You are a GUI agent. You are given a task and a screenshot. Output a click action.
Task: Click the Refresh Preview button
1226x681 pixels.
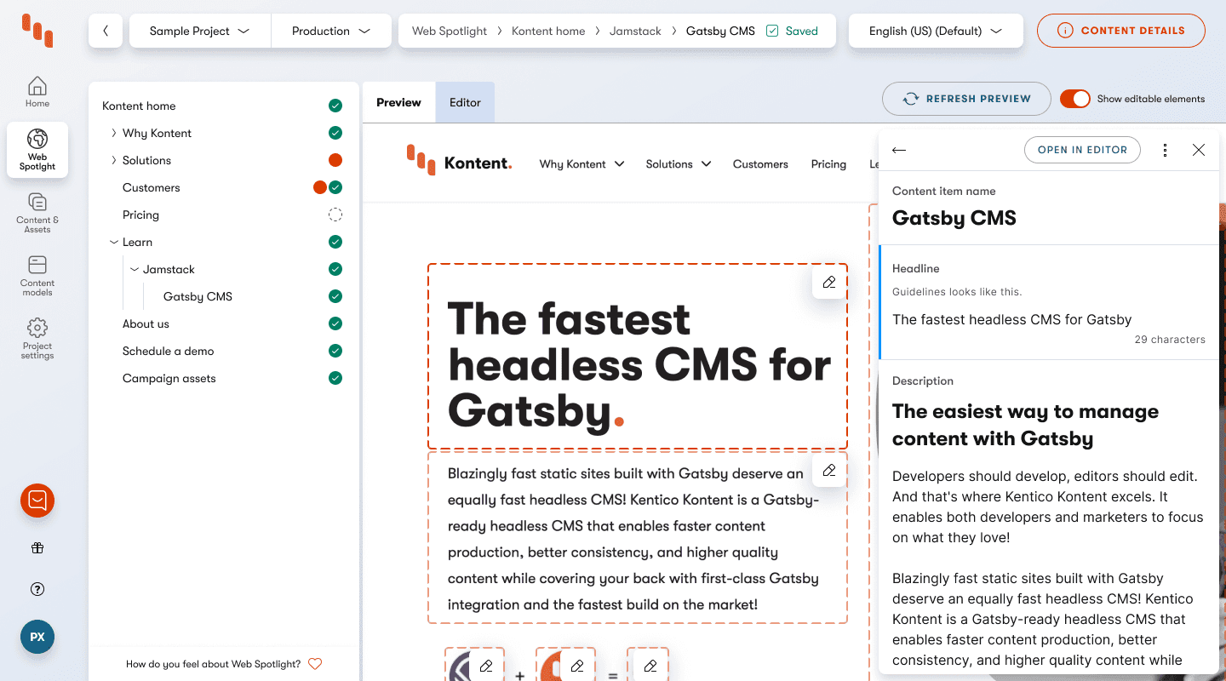tap(966, 99)
